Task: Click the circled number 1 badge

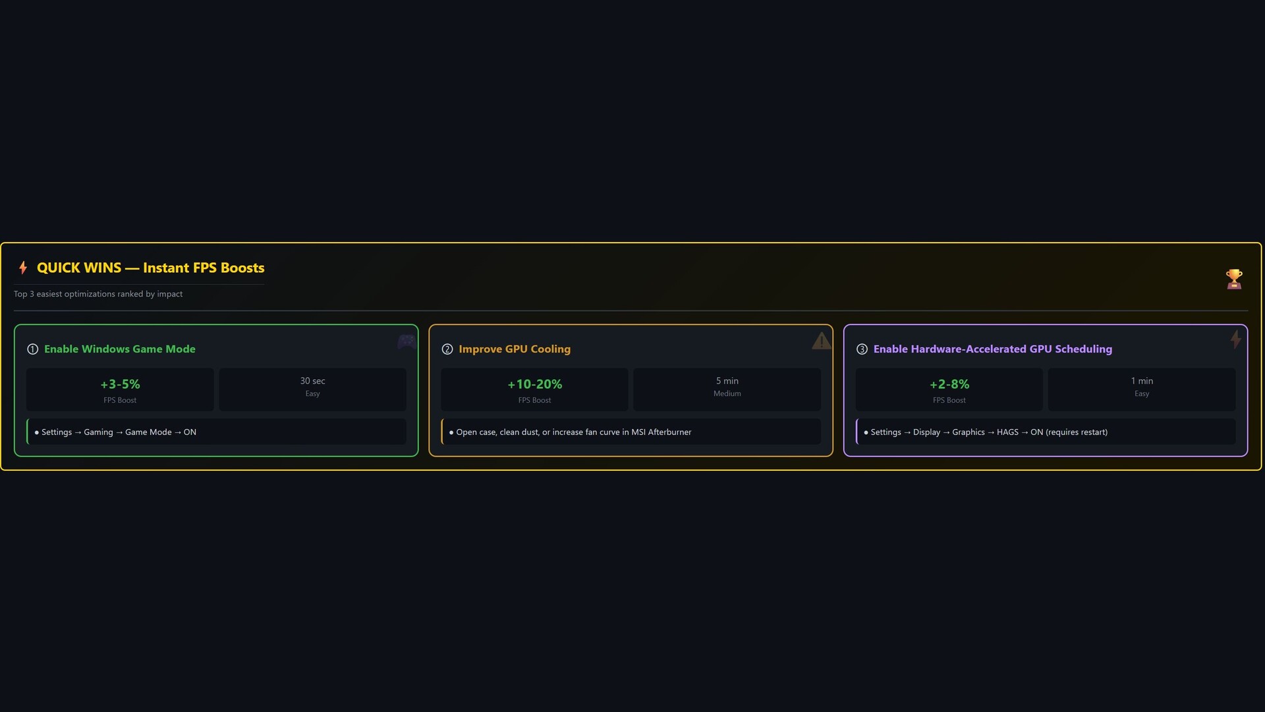Action: pyautogui.click(x=32, y=349)
